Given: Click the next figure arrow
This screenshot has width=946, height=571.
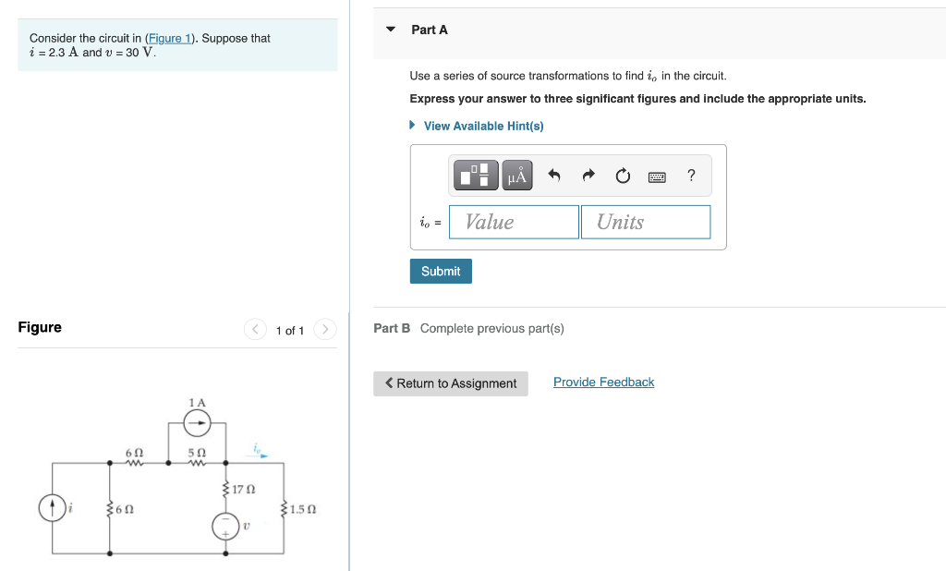Looking at the screenshot, I should point(324,329).
